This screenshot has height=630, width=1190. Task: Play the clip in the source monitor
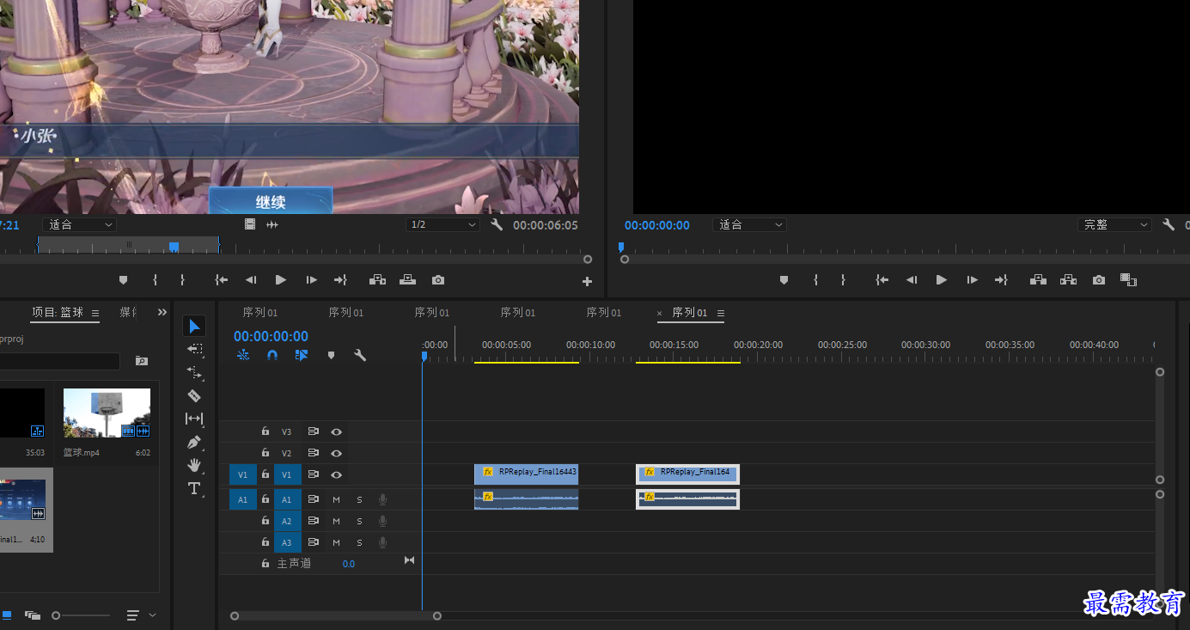280,280
